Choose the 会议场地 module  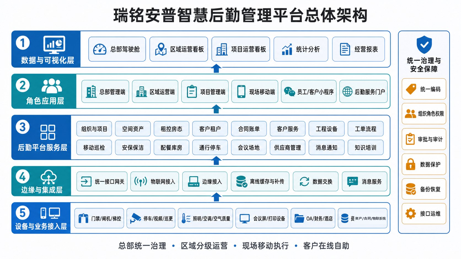tap(249, 148)
